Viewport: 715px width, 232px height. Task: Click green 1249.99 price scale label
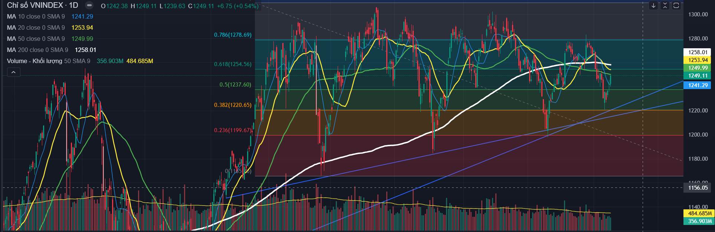[698, 68]
